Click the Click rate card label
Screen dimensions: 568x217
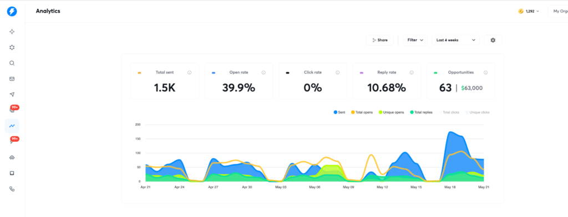[x=313, y=73]
